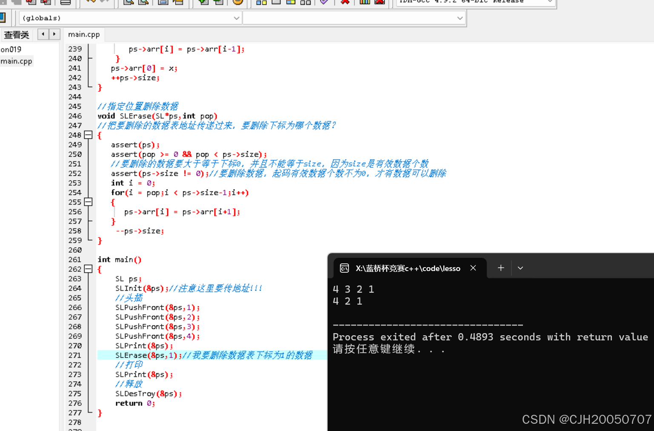Click the 'void SLErase(SL*ps,int pop)' declaration
Image resolution: width=654 pixels, height=431 pixels.
pyautogui.click(x=157, y=116)
